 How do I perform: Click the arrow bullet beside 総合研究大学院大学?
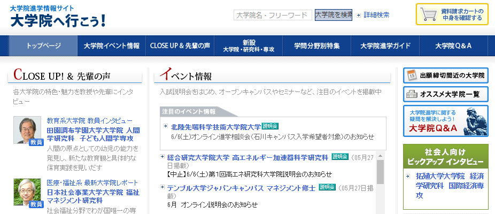click(x=163, y=156)
